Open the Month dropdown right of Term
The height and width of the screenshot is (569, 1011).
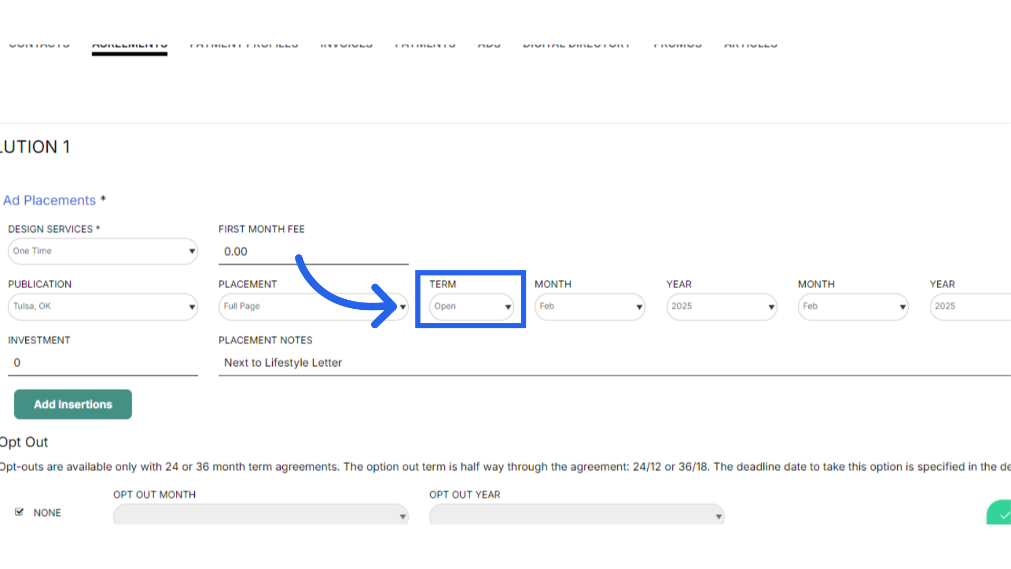click(x=590, y=307)
